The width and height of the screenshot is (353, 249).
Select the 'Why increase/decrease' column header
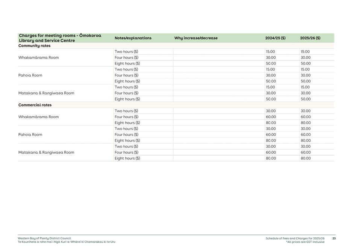tap(196, 38)
